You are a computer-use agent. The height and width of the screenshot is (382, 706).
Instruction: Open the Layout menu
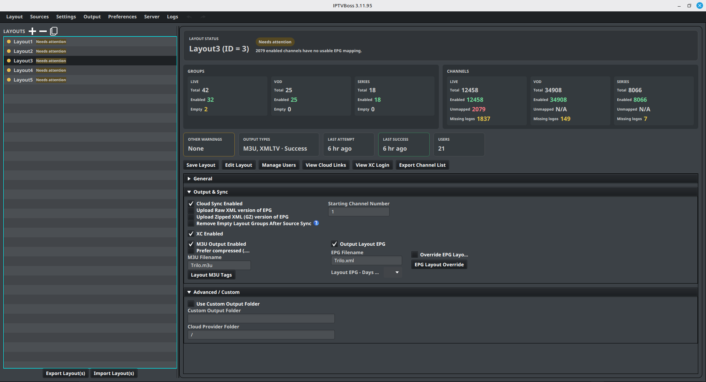[14, 17]
